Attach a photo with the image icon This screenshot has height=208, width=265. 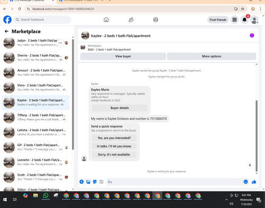pyautogui.click(x=88, y=182)
